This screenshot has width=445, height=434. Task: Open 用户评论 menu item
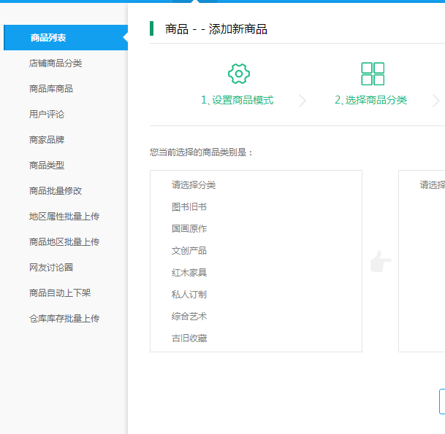pyautogui.click(x=47, y=115)
